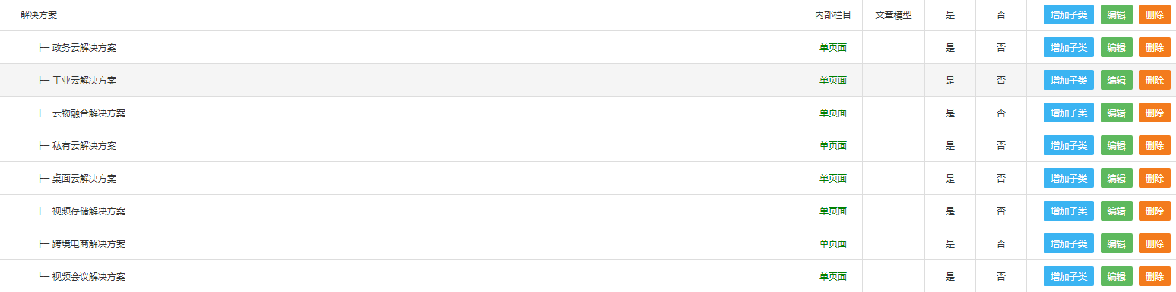1176x292 pixels.
Task: Add a subcategory under 私有云解决方案
Action: point(1069,145)
